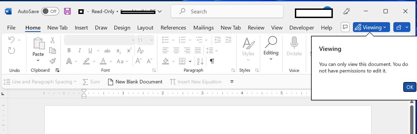Click the Redo circular arrow icon

coord(11,50)
